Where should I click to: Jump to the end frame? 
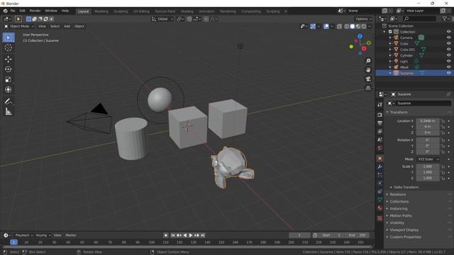click(x=203, y=235)
